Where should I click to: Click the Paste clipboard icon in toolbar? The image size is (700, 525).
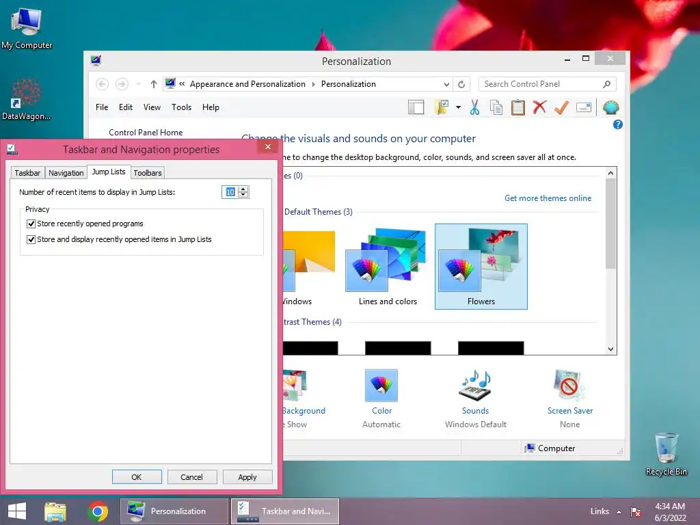[x=517, y=107]
